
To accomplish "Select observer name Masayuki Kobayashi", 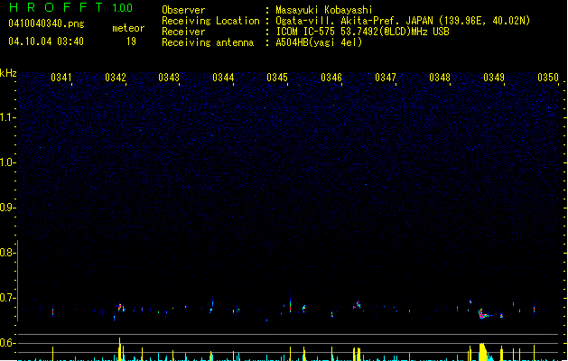I will (324, 10).
